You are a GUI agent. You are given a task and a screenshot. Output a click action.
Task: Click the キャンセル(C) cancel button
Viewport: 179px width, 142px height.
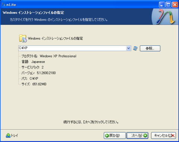163,135
